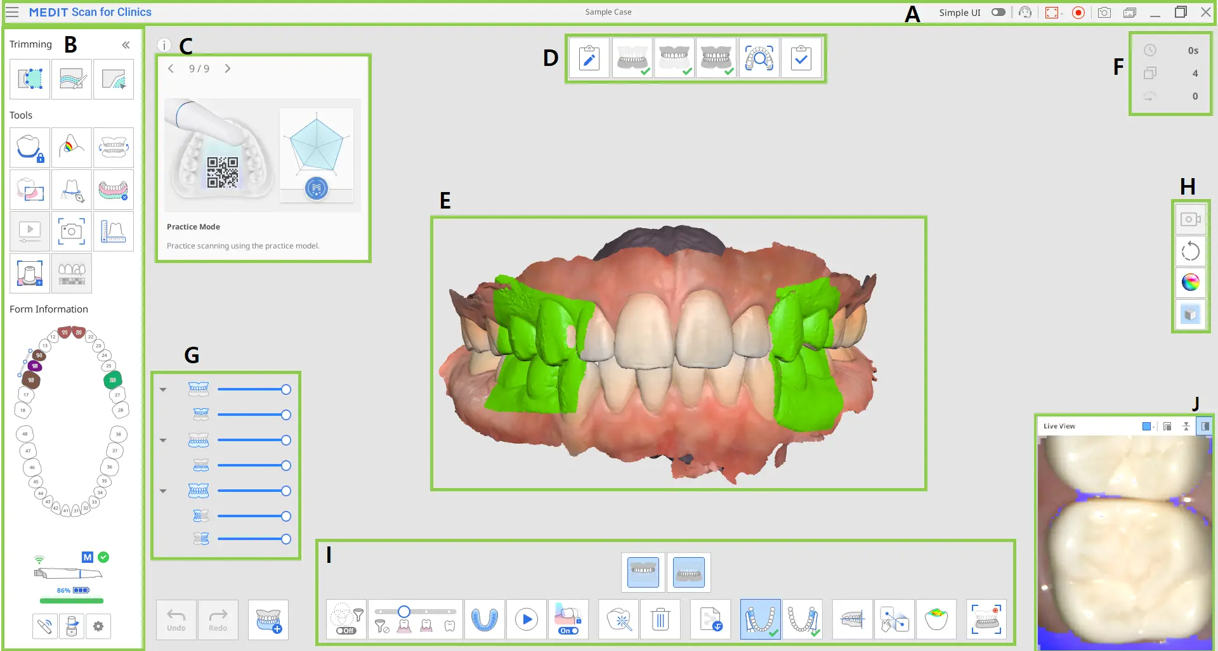Adjust the second group opacity slider
The width and height of the screenshot is (1218, 651).
(x=254, y=440)
